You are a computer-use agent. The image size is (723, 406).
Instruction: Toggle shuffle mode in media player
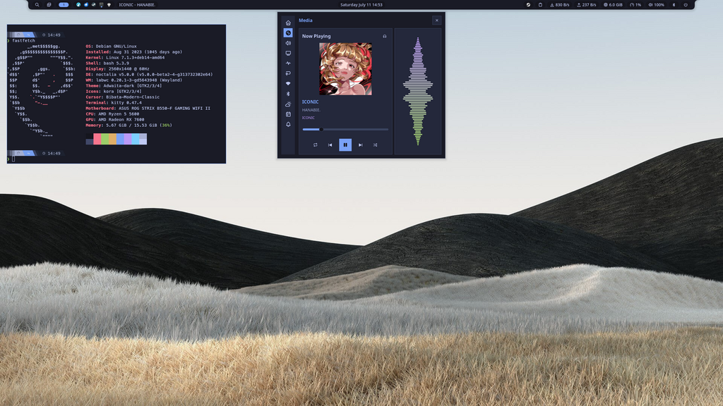[376, 144]
